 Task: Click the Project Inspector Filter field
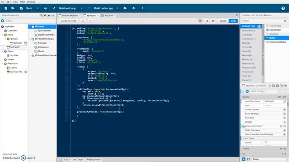pos(30,21)
